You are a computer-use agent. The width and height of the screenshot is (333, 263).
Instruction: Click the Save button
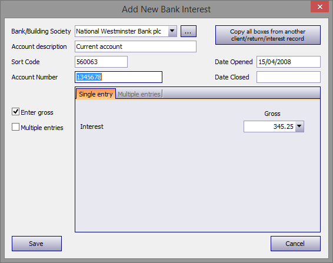click(x=36, y=244)
